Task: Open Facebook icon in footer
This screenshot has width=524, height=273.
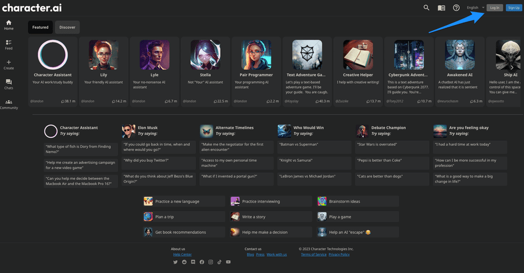Action: [x=202, y=262]
